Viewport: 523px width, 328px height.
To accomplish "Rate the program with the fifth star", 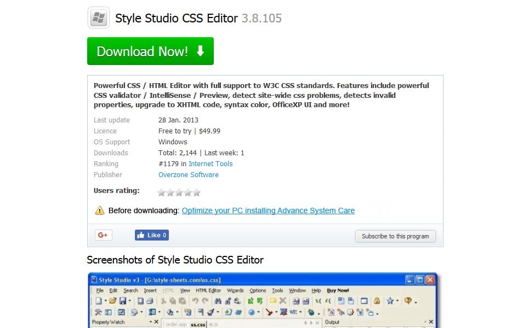I will click(197, 192).
